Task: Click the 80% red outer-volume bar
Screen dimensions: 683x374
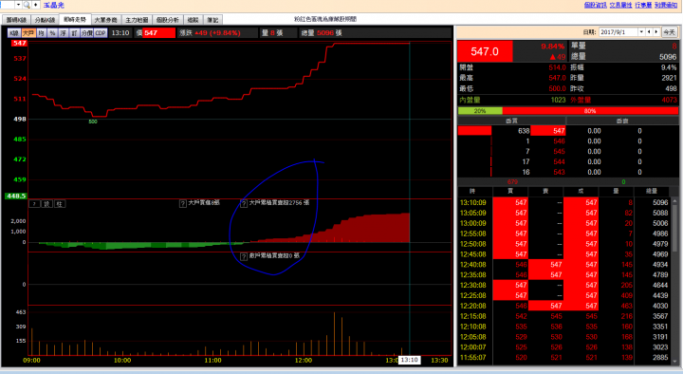Action: tap(590, 111)
